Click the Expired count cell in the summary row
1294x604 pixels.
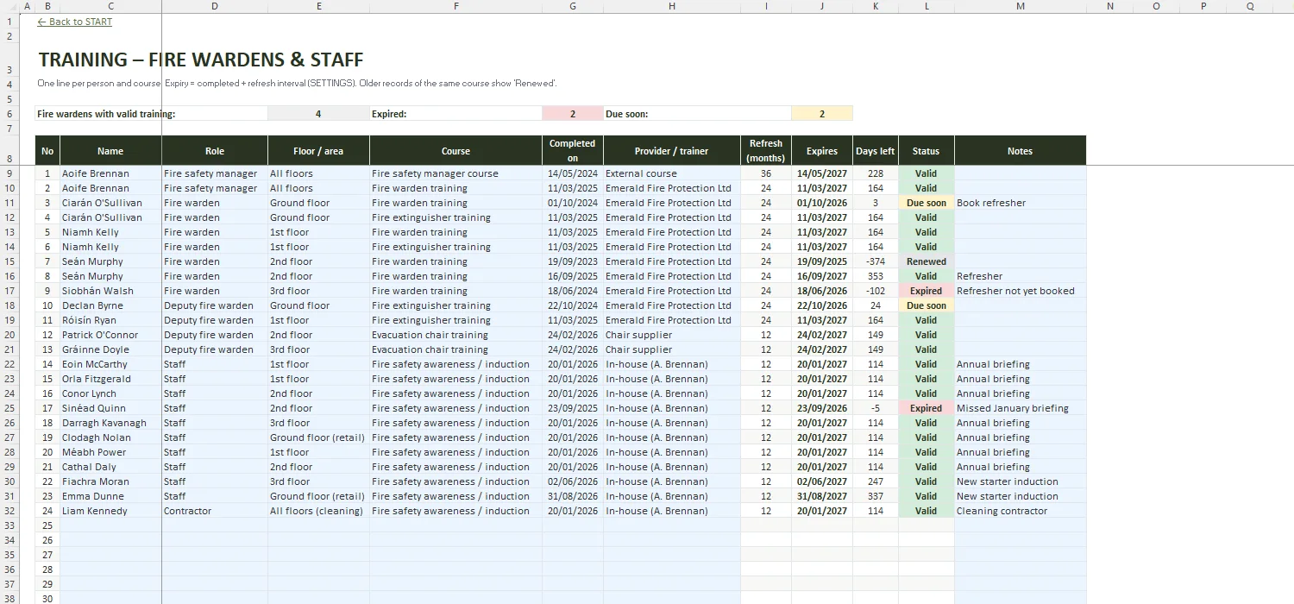[573, 113]
